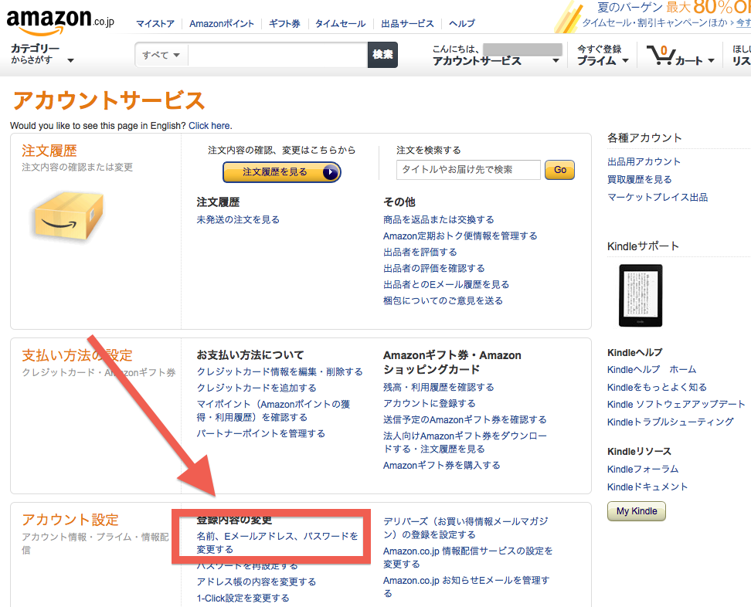This screenshot has width=751, height=607.
Task: Open マーケットプレイス出品 sidebar link
Action: tap(657, 197)
